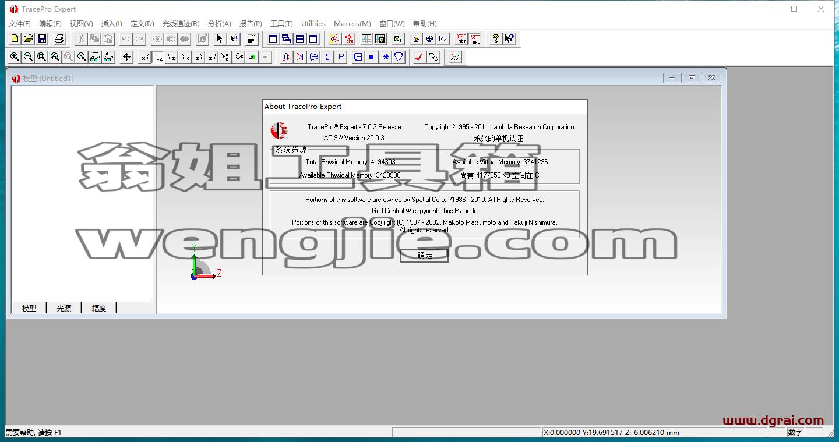This screenshot has width=839, height=442.
Task: Switch to the YZ view orientation
Action: (158, 57)
